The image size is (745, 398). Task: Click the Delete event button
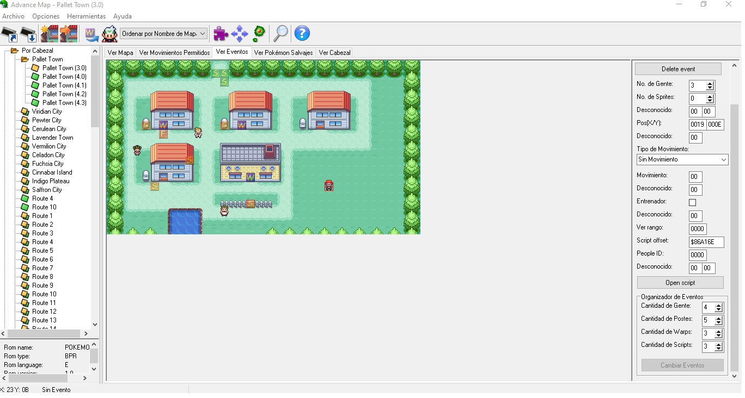pos(678,69)
